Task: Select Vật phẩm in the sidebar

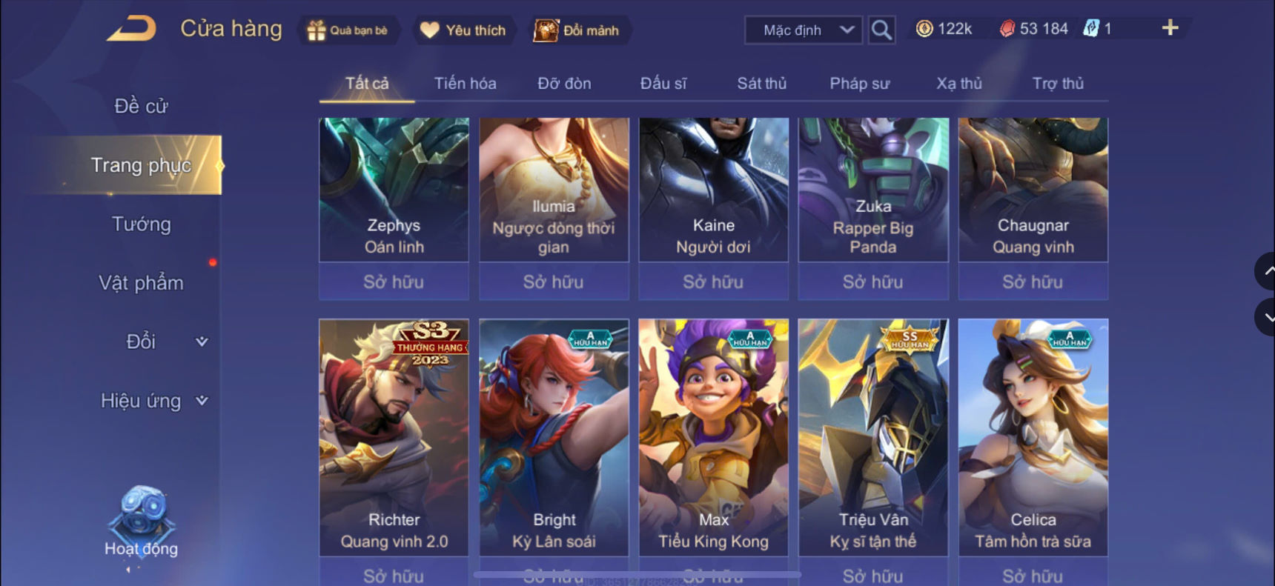Action: [x=141, y=283]
